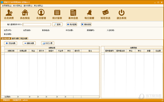Open 基本信息 toolbar icon
Viewport: 164px width, 102px height.
coord(73,14)
